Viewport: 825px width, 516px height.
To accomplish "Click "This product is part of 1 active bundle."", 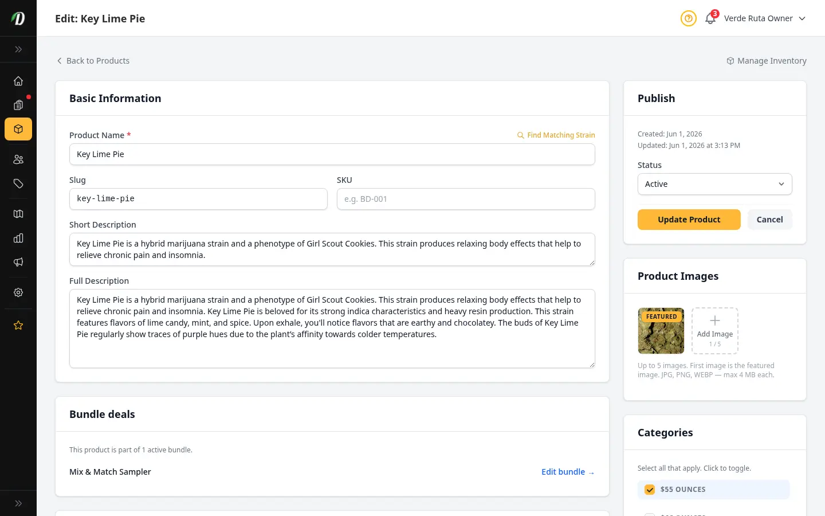I will (x=131, y=450).
